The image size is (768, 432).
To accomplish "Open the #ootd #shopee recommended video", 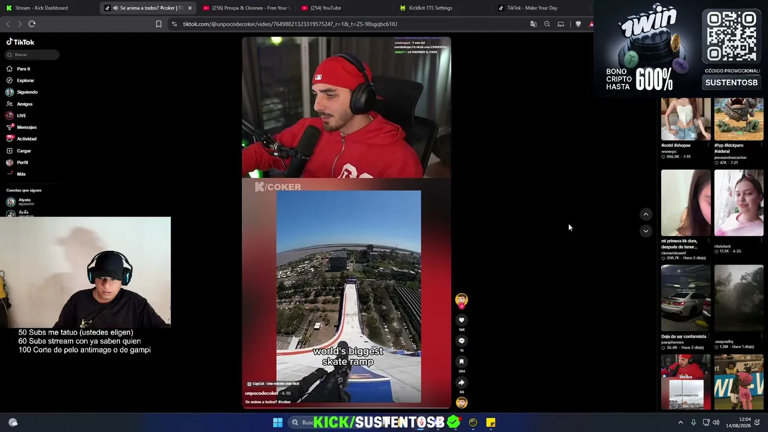I will click(x=686, y=119).
